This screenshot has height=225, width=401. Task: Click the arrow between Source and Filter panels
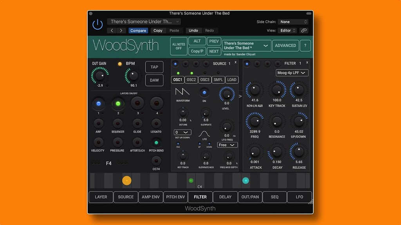(x=240, y=96)
